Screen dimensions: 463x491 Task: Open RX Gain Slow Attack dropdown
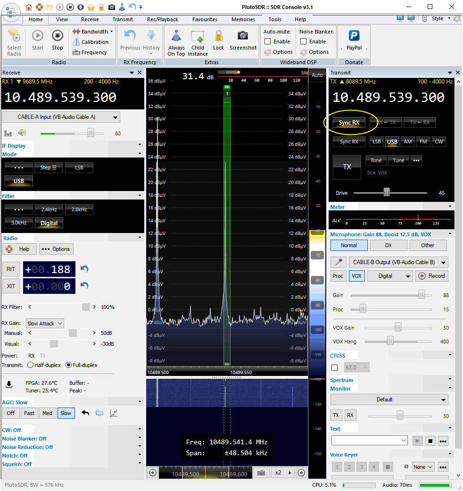pos(45,324)
